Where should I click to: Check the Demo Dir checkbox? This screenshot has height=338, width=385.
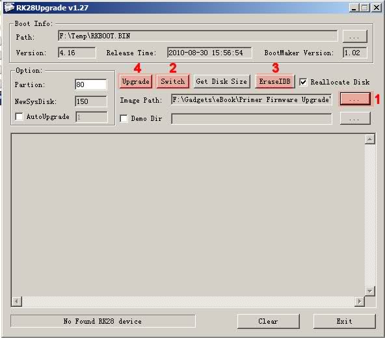point(124,118)
